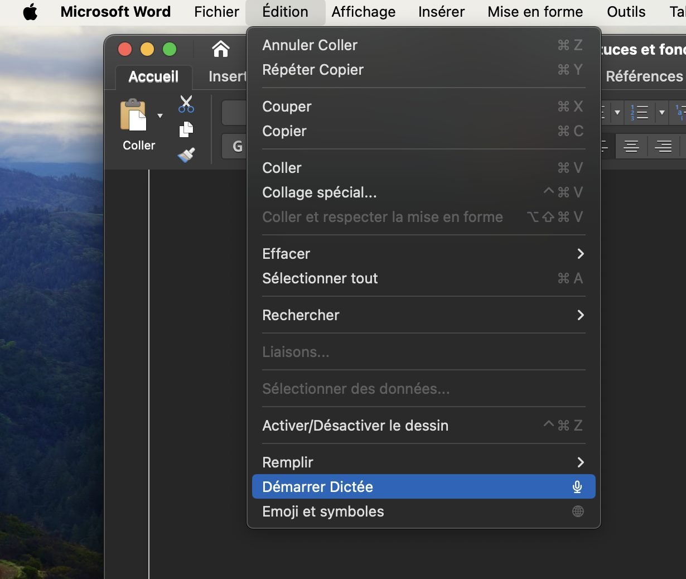This screenshot has height=579, width=686.
Task: Open the Fichier menu
Action: click(216, 12)
